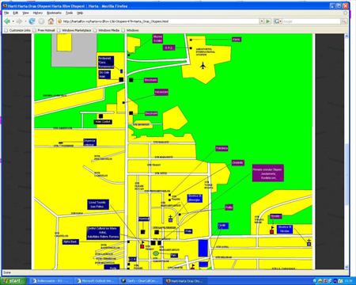Click the airplane symbol on the map

point(203,66)
